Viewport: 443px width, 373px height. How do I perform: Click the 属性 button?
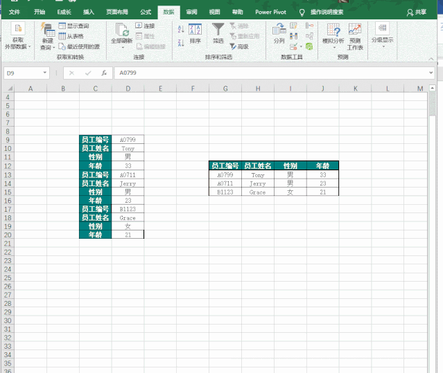pos(145,37)
